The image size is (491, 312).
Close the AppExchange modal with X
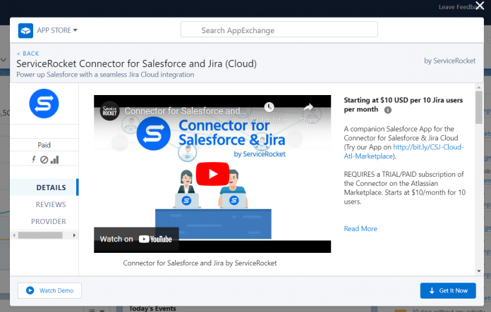480,6
